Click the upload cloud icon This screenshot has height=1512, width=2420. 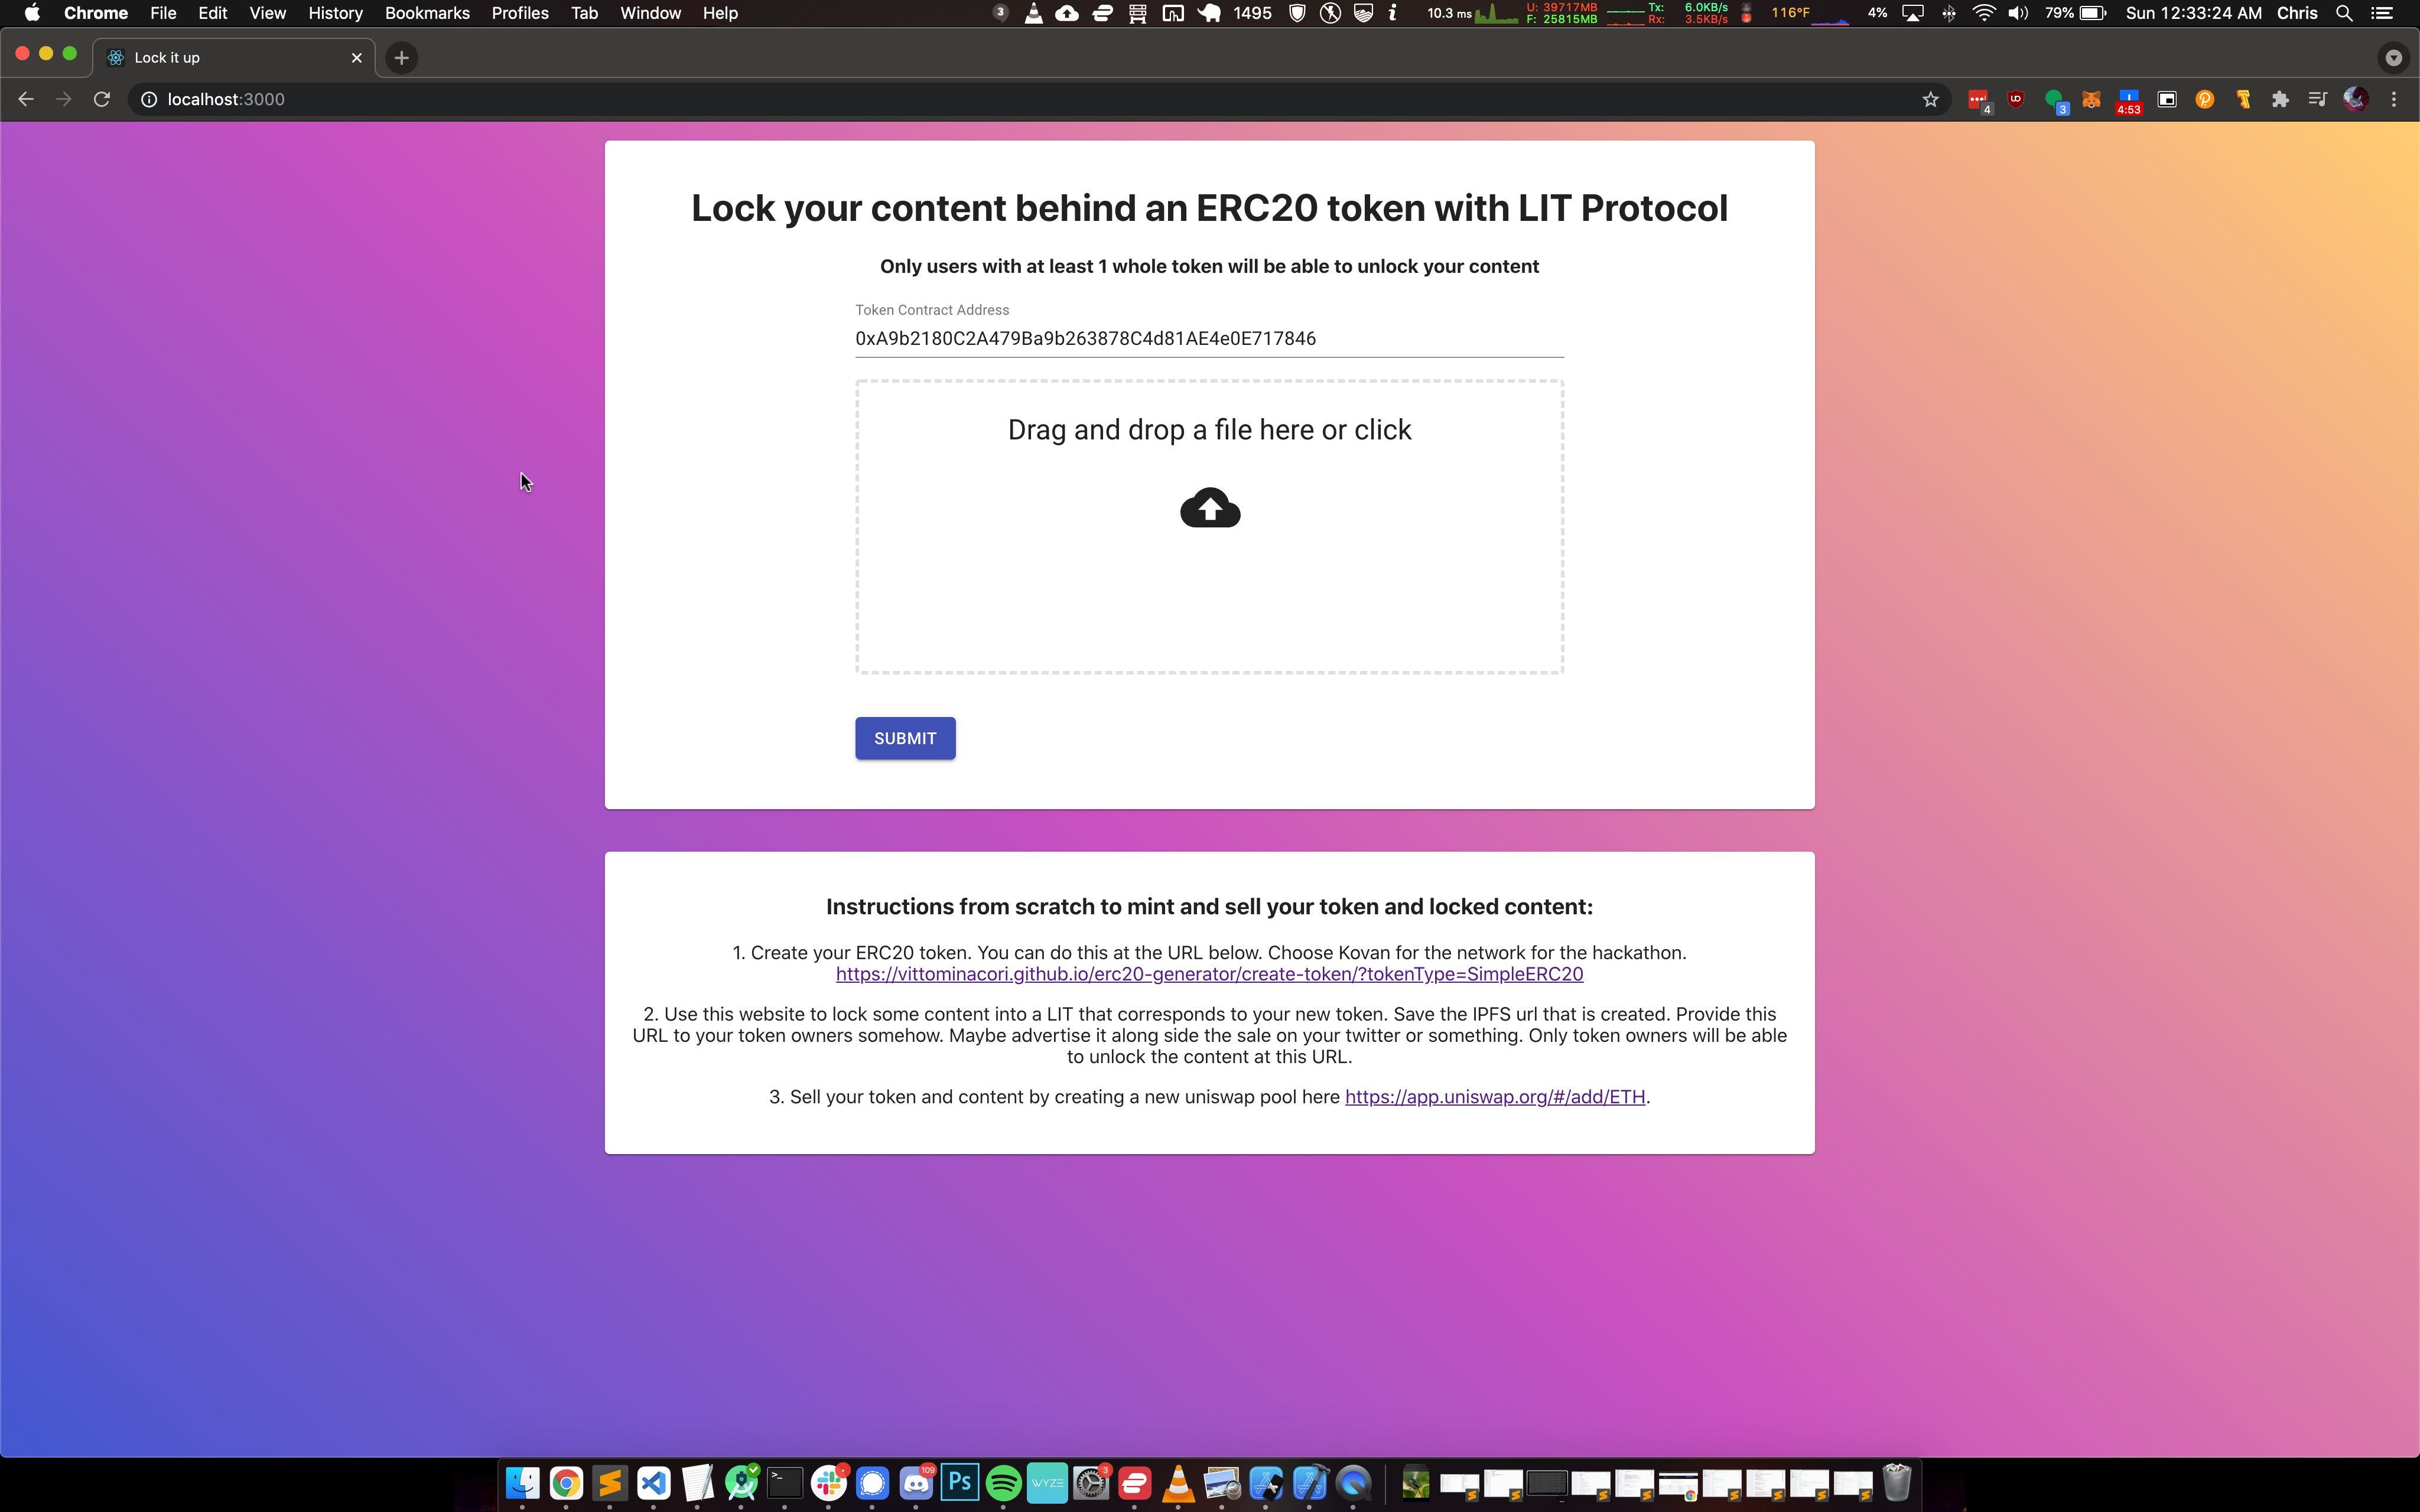pos(1209,507)
